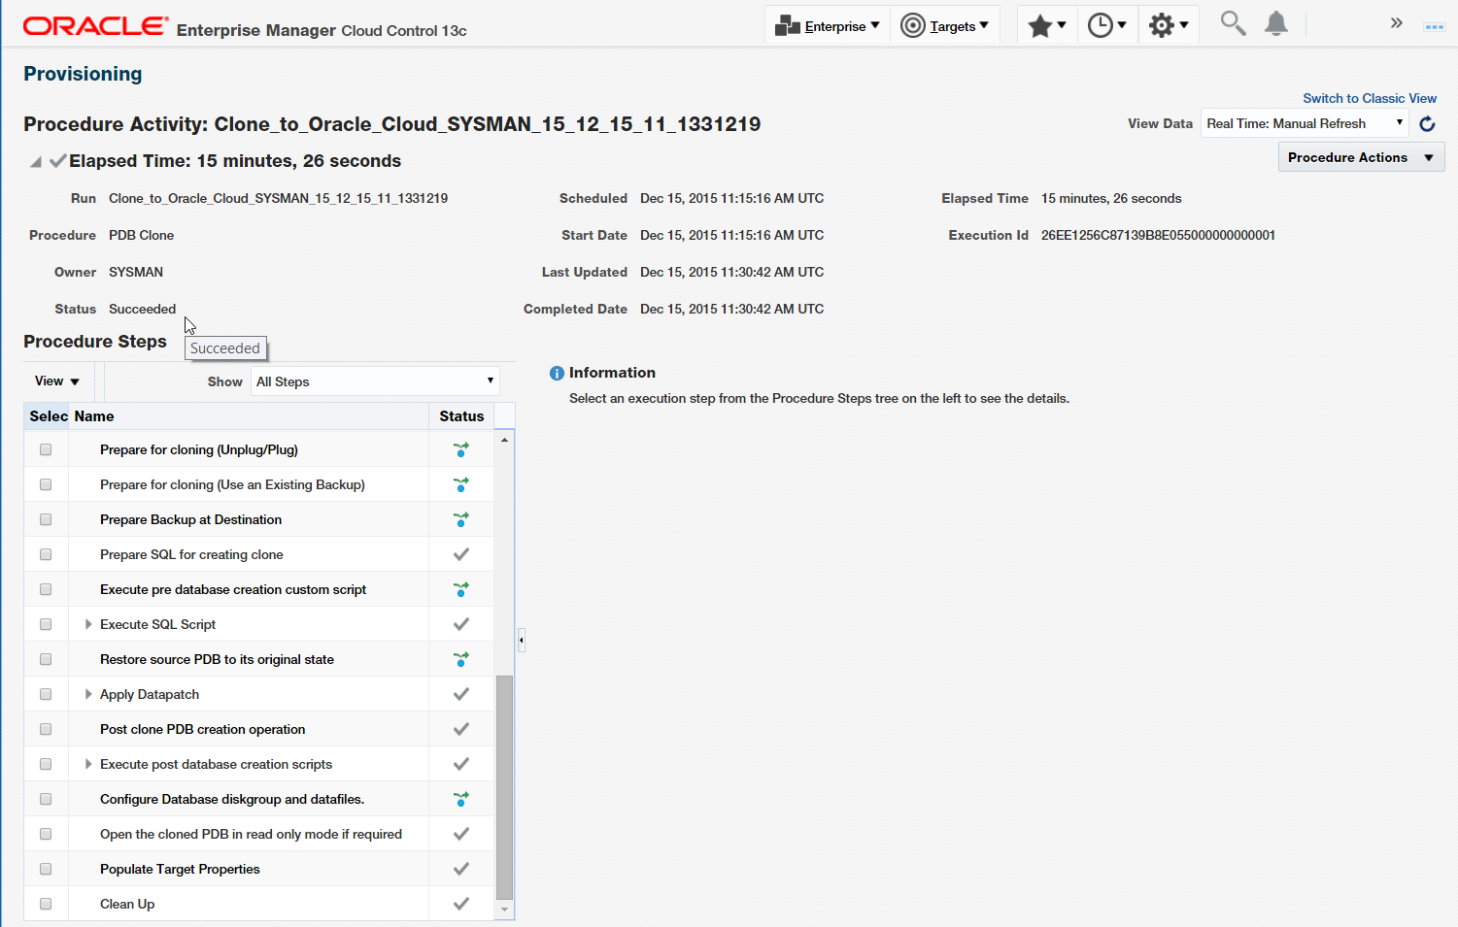
Task: Click the steps list scroll-up arrow
Action: click(504, 440)
